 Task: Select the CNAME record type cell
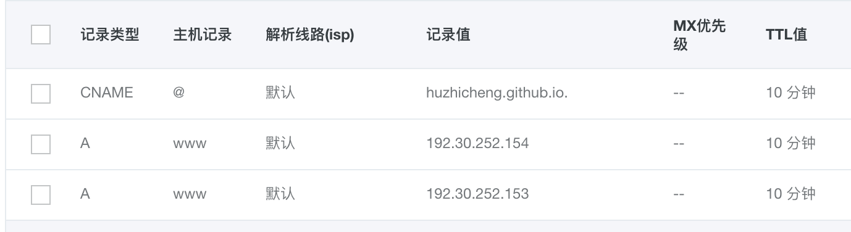click(106, 93)
